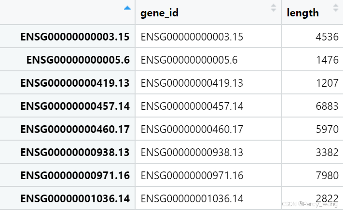The width and height of the screenshot is (343, 210).
Task: Click length value 3382
Action: click(x=327, y=152)
